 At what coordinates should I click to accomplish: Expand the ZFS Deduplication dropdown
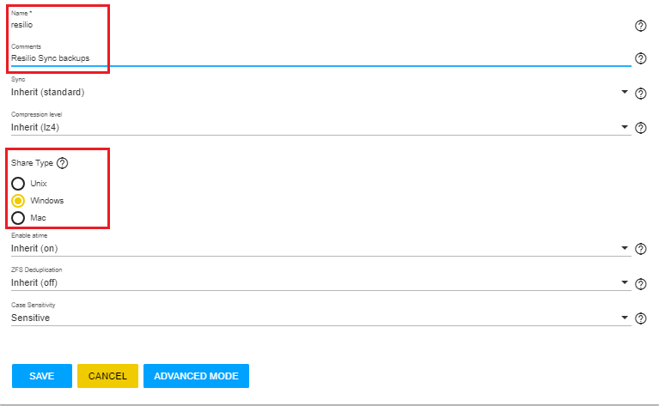(318, 282)
